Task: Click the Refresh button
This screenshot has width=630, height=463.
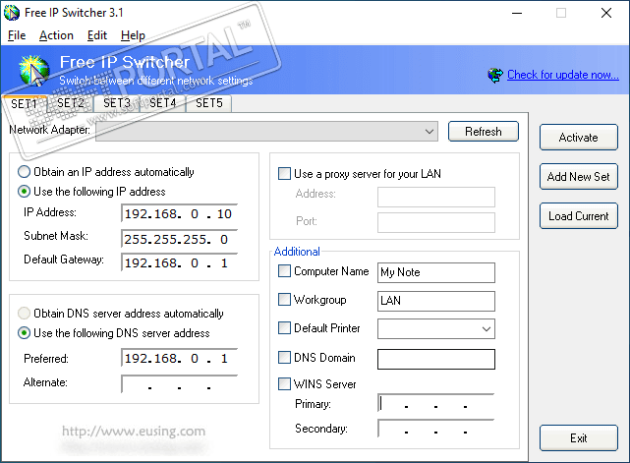Action: pyautogui.click(x=484, y=132)
